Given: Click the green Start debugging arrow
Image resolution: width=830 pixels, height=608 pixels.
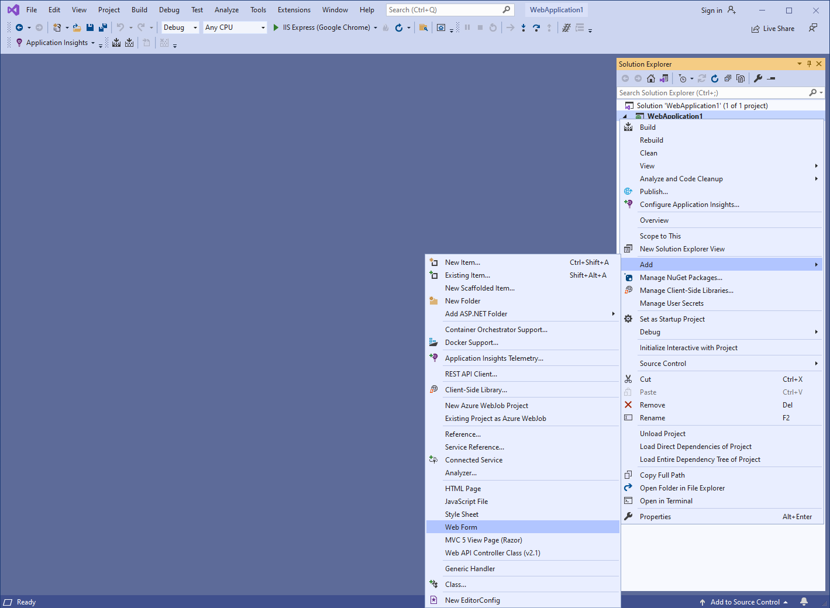Looking at the screenshot, I should coord(275,27).
